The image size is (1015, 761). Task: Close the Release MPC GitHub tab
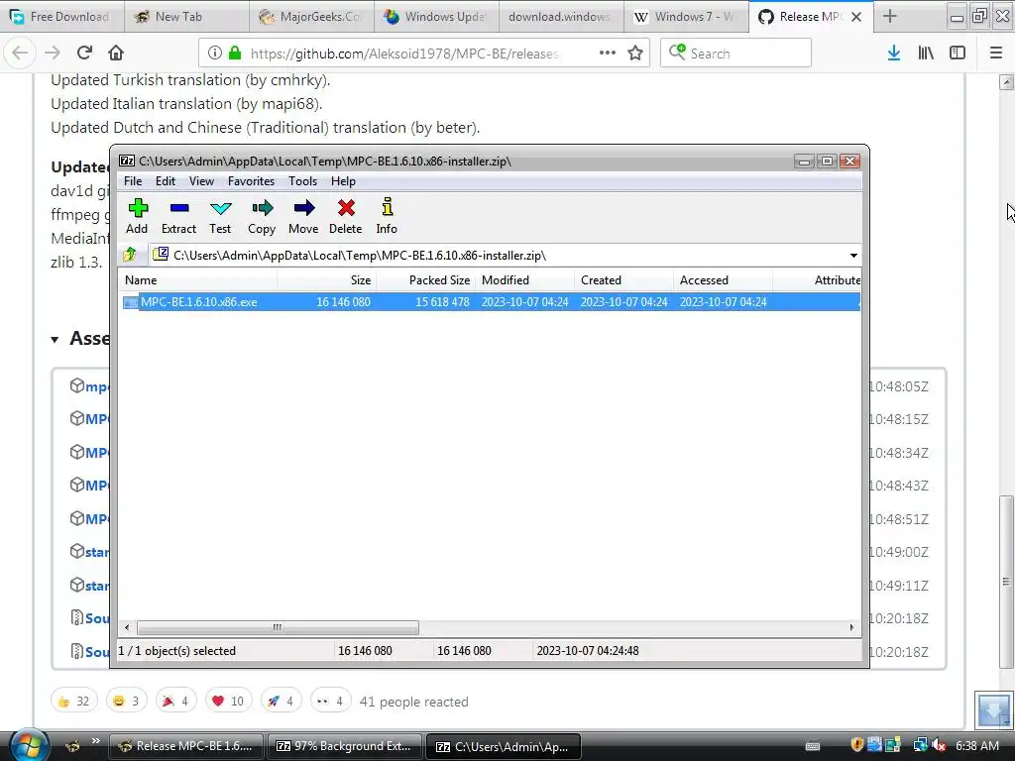(x=856, y=17)
